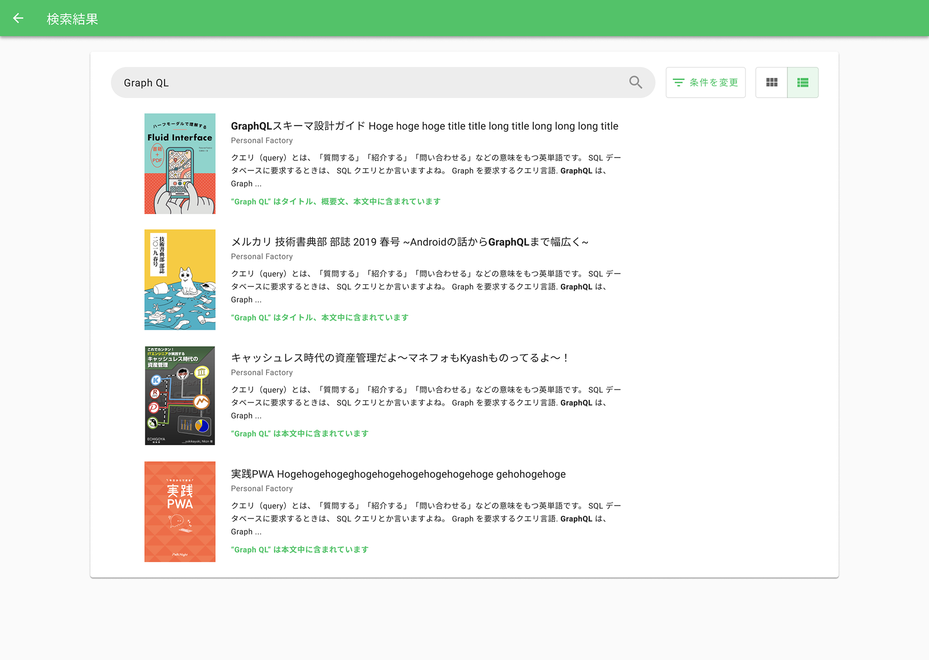929x660 pixels.
Task: Open the Fluid Interface book cover
Action: [x=180, y=163]
